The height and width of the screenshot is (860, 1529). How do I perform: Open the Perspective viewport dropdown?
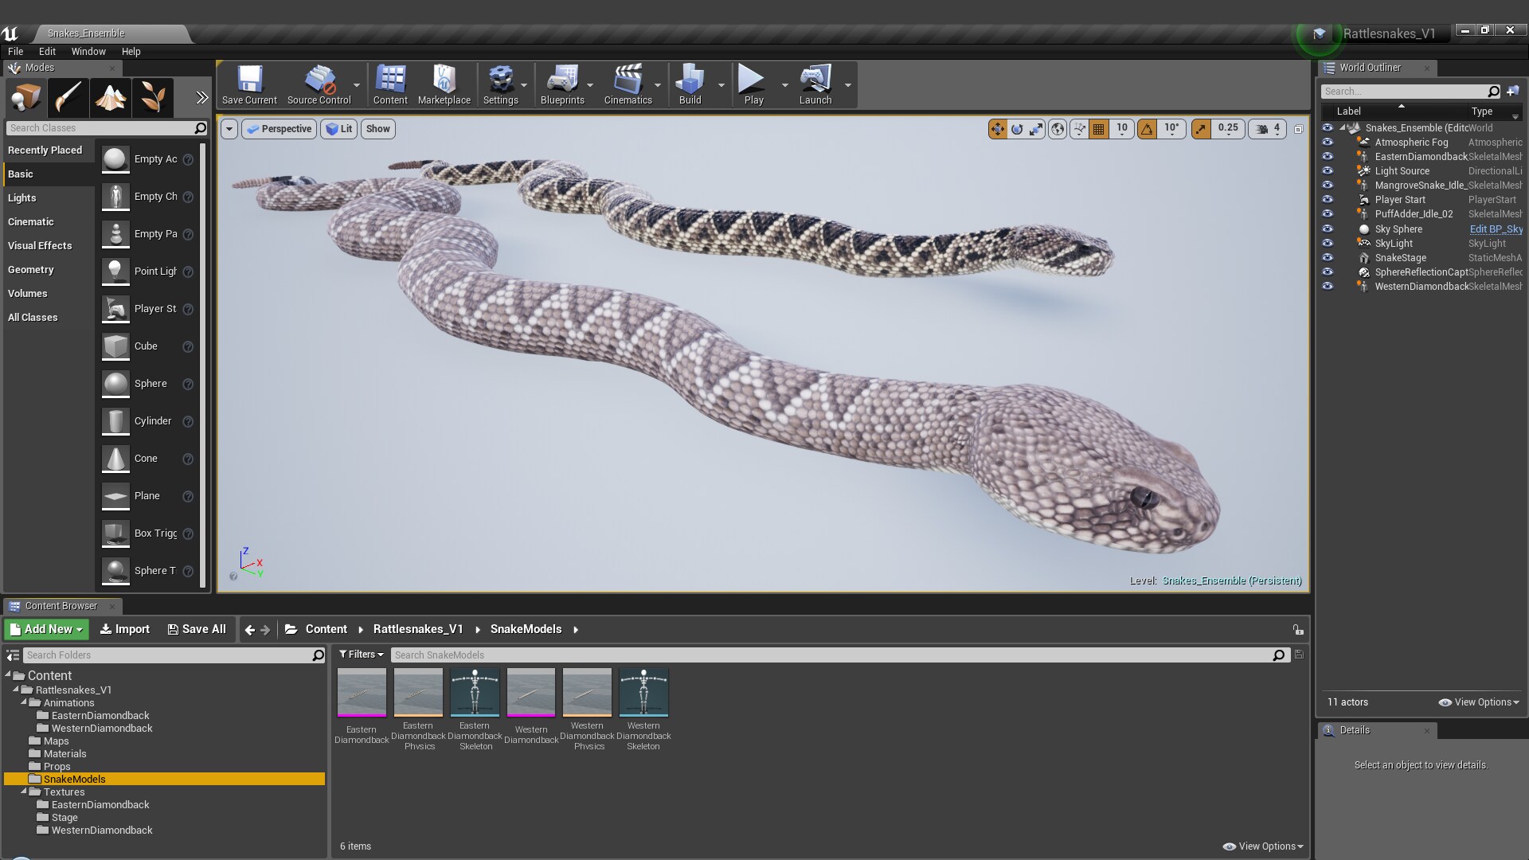click(279, 128)
